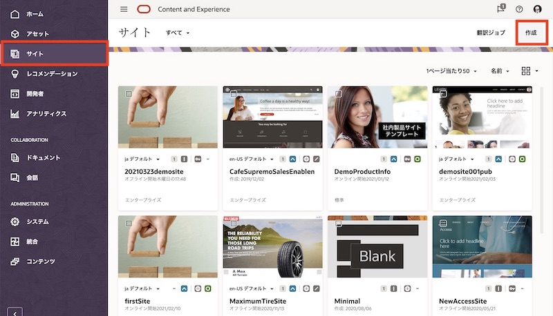The width and height of the screenshot is (553, 316).
Task: Open the hamburger navigation menu
Action: point(124,9)
